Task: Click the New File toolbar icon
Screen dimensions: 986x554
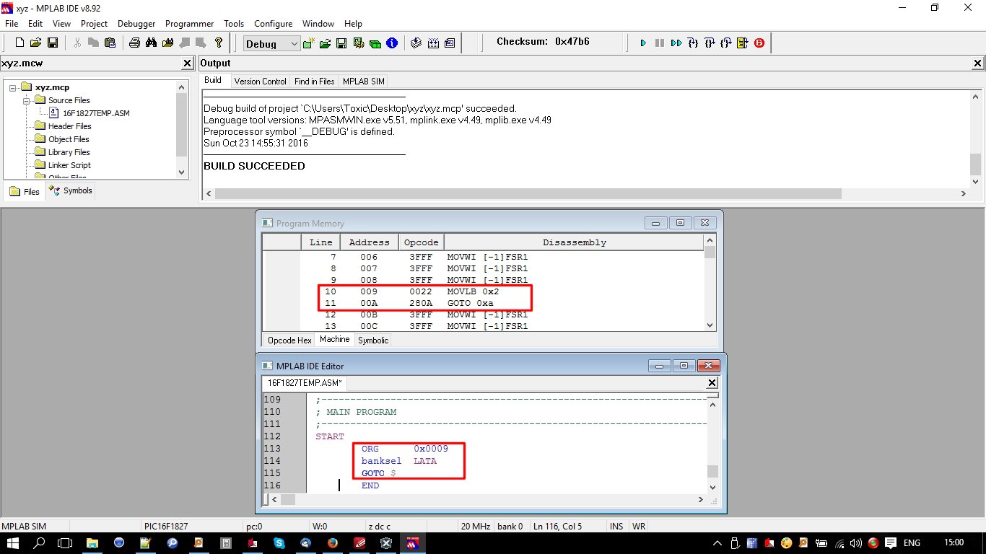Action: pyautogui.click(x=19, y=43)
